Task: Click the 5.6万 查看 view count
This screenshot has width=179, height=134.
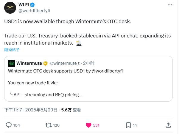Action: (71, 110)
